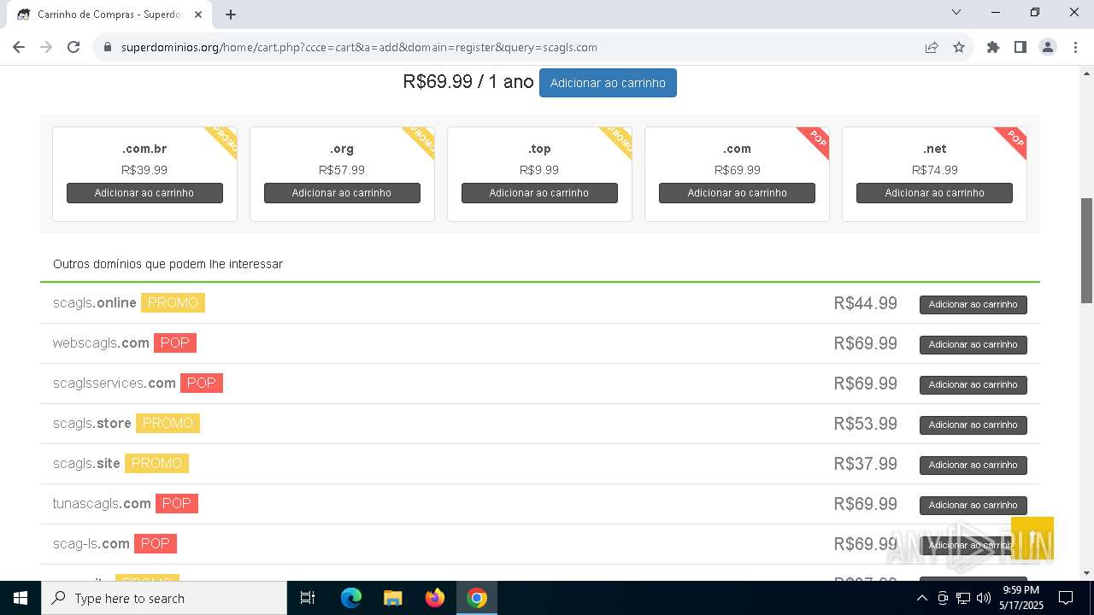Add .net domain to cart
This screenshot has width=1094, height=615.
pos(934,193)
